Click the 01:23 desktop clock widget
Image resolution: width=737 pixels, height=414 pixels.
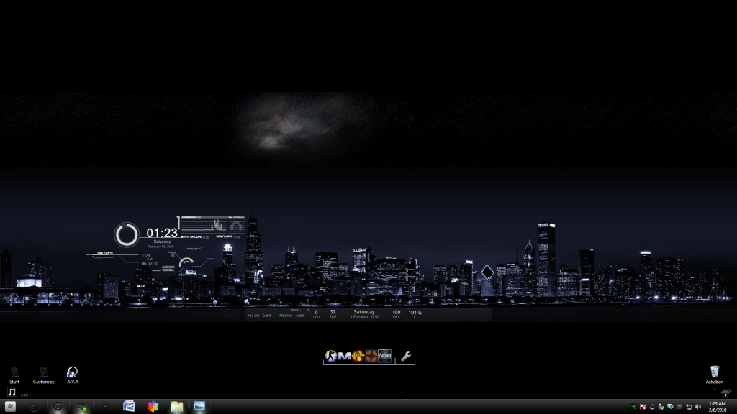click(162, 233)
